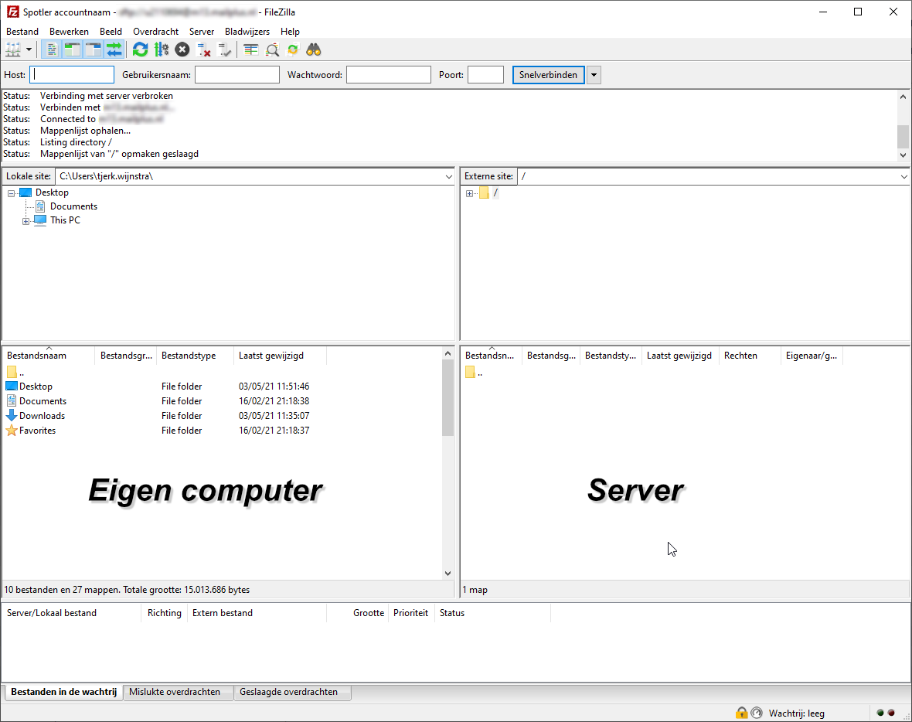912x722 pixels.
Task: Switch to the Mislukte overdrachten tab
Action: click(178, 693)
